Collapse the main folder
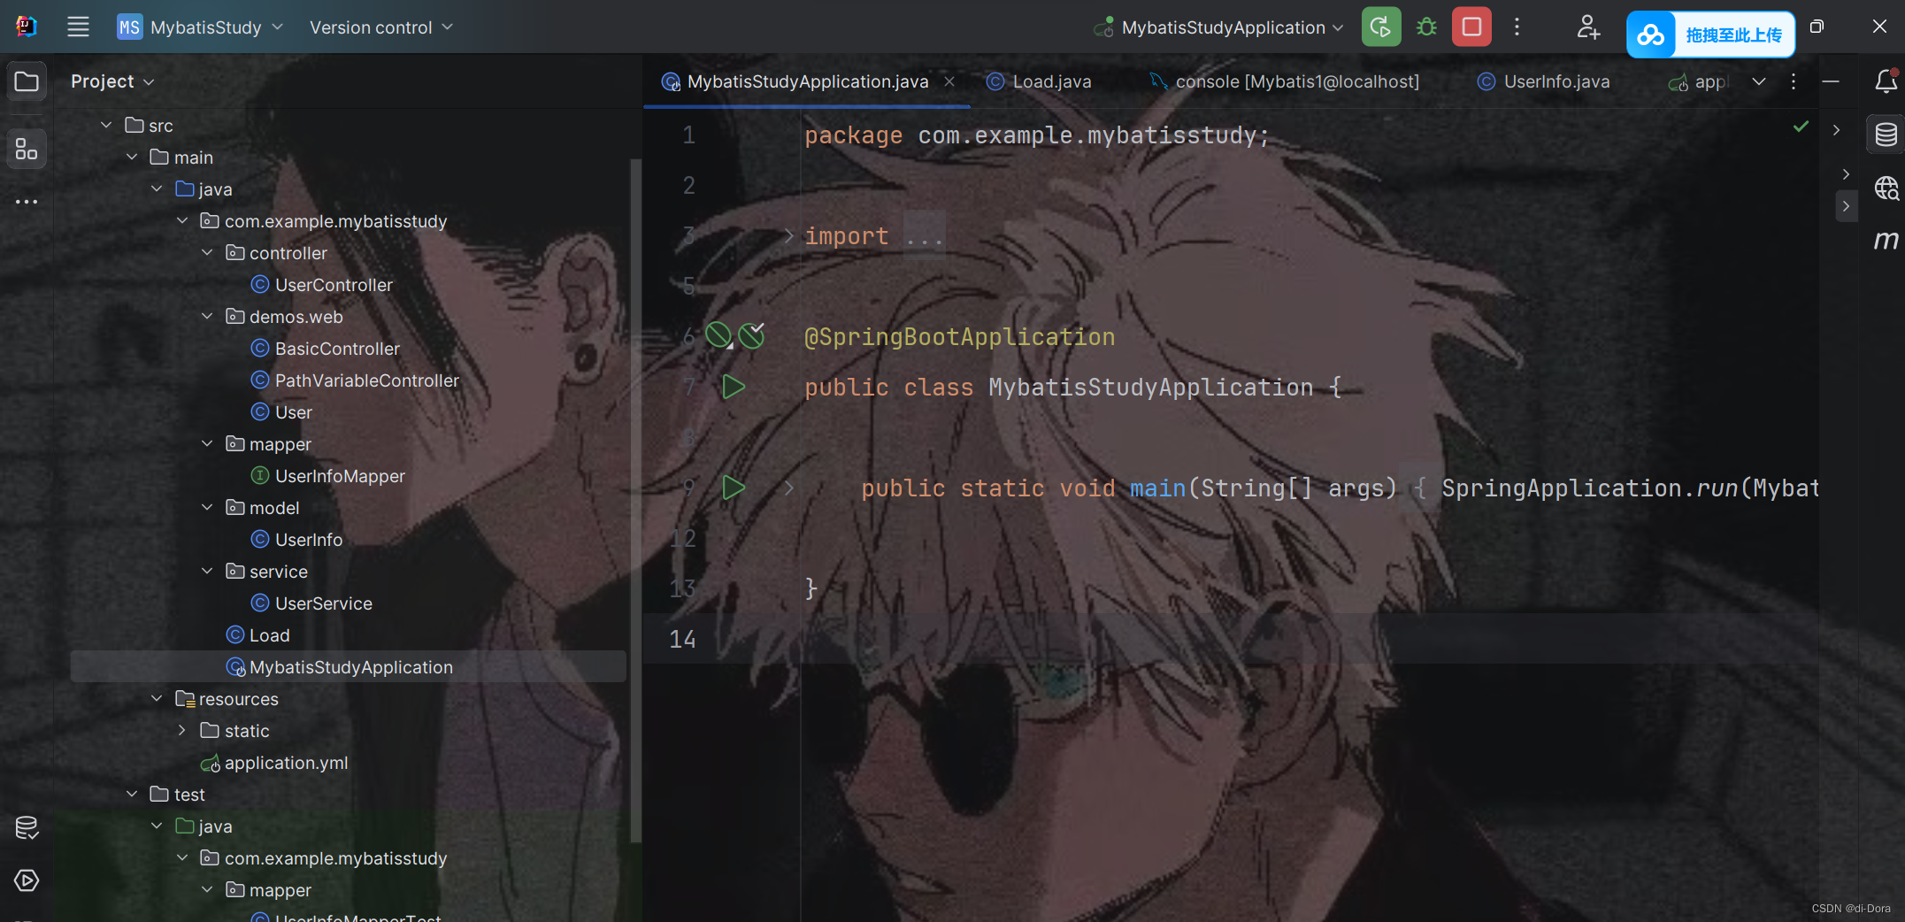The height and width of the screenshot is (922, 1905). tap(132, 157)
